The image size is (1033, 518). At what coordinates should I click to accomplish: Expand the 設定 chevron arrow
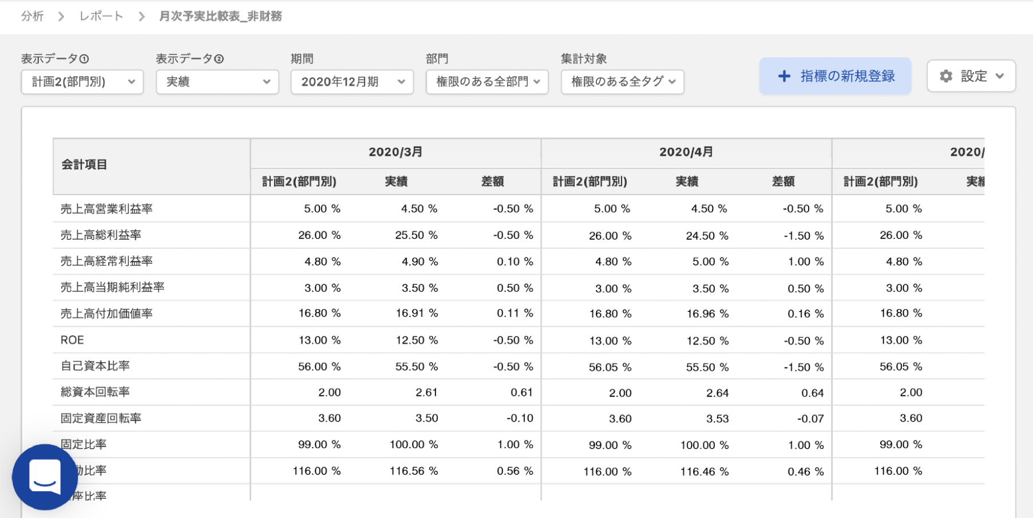point(1000,76)
